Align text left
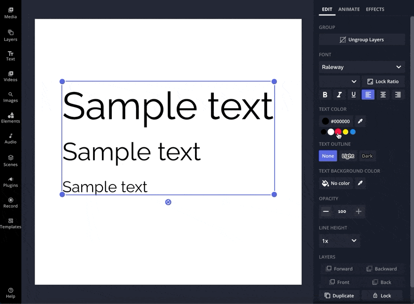The image size is (414, 304). (x=368, y=95)
